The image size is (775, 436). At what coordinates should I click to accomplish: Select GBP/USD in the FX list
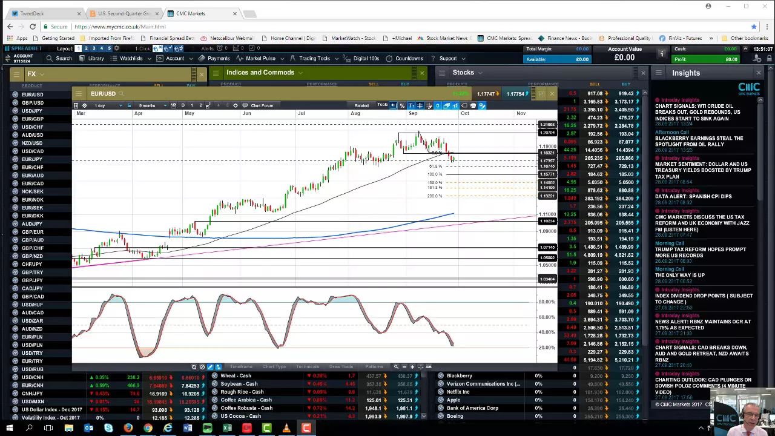tap(33, 102)
